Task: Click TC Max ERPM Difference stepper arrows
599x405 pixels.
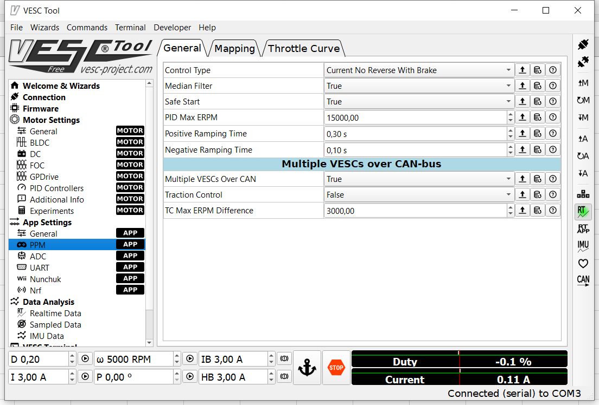Action: pos(511,211)
